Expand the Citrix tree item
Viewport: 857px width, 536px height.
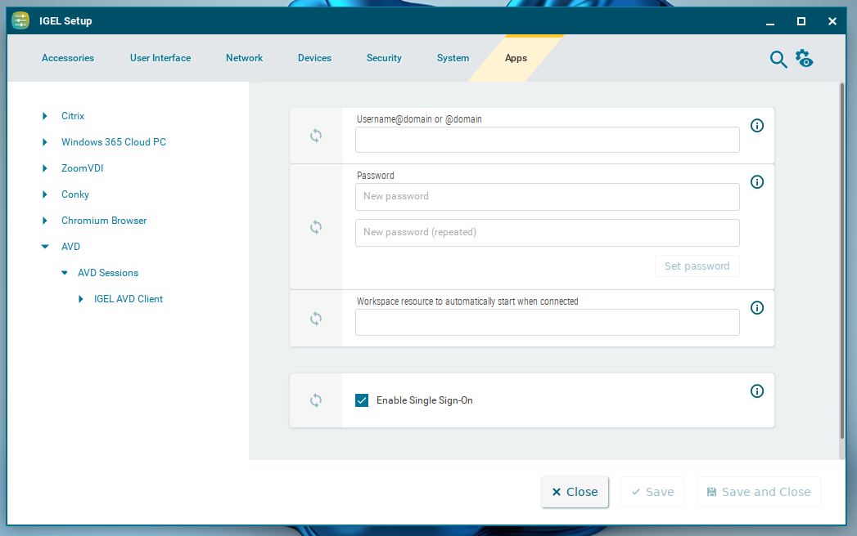click(45, 115)
